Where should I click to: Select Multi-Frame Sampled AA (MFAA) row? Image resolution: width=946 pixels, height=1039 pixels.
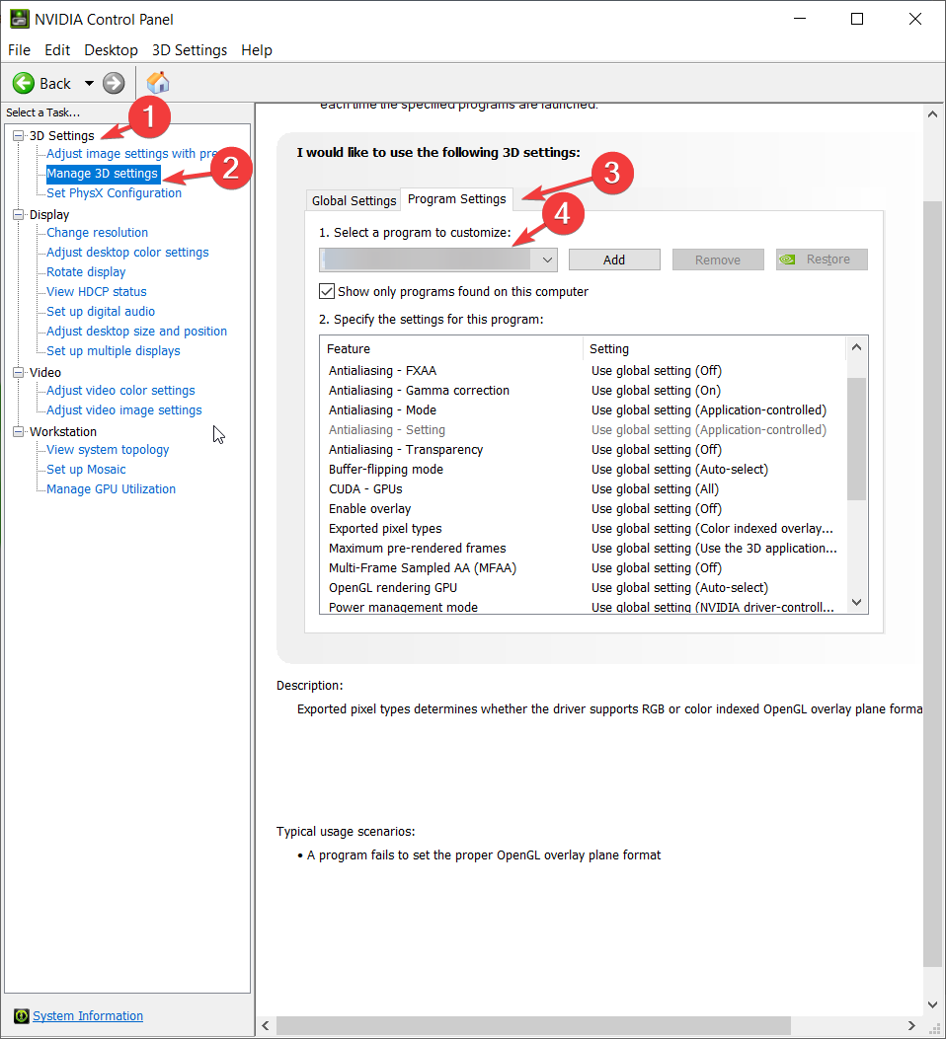click(584, 568)
